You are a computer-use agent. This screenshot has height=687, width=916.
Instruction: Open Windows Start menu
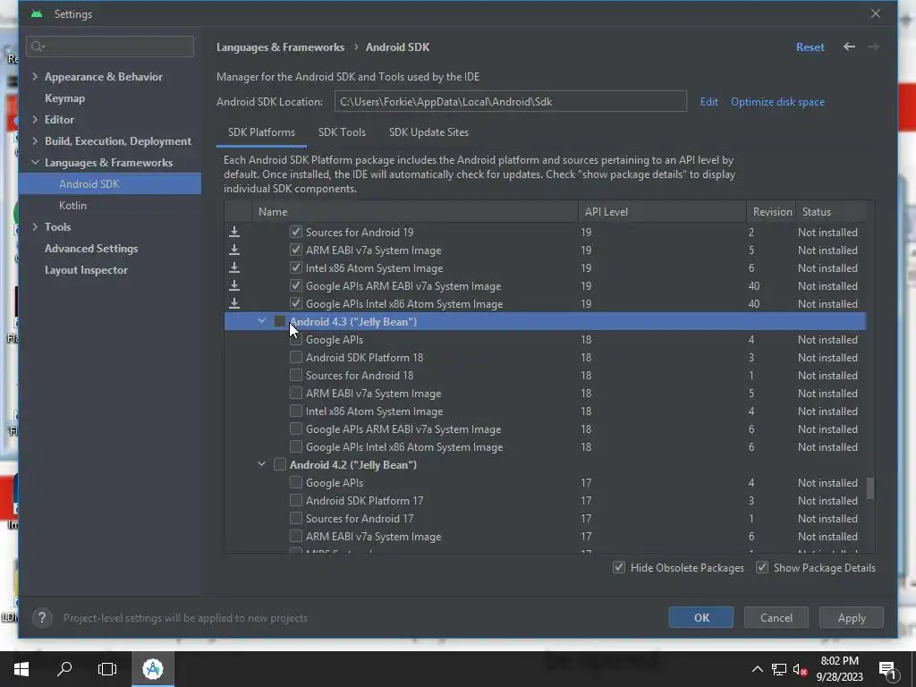tap(21, 669)
